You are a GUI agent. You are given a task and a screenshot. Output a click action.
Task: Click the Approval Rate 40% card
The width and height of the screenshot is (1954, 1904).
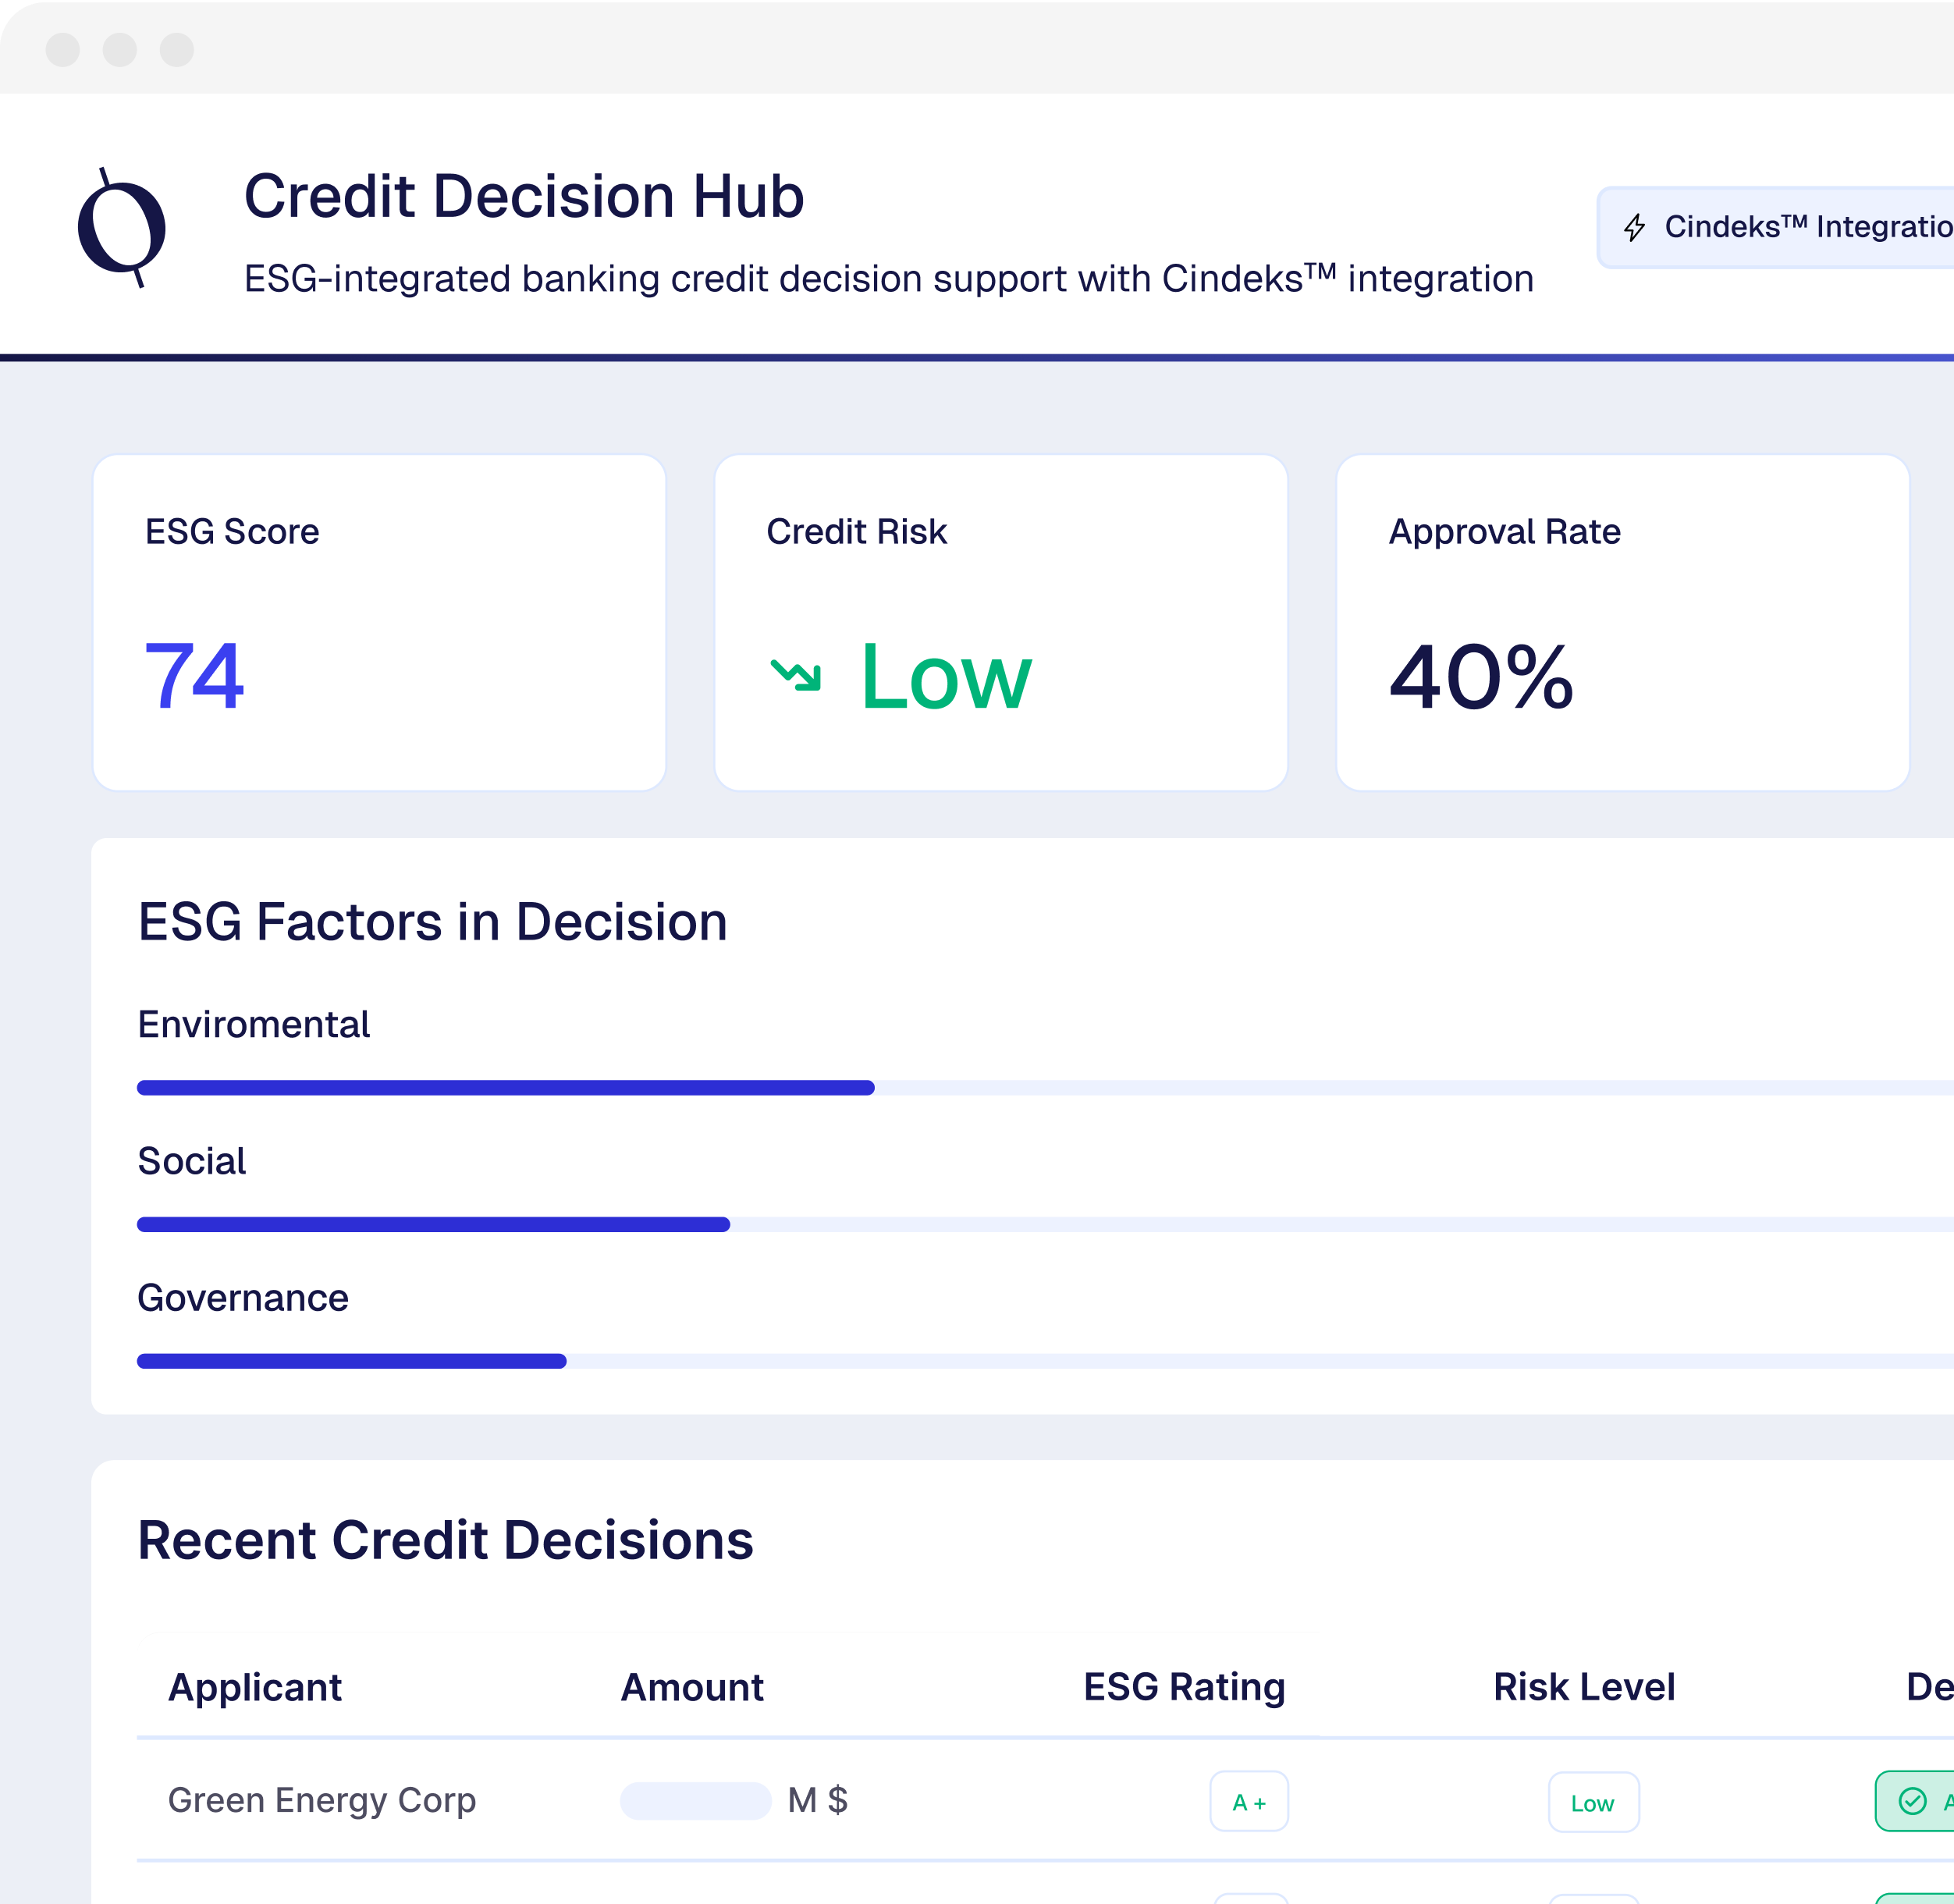[x=1621, y=620]
